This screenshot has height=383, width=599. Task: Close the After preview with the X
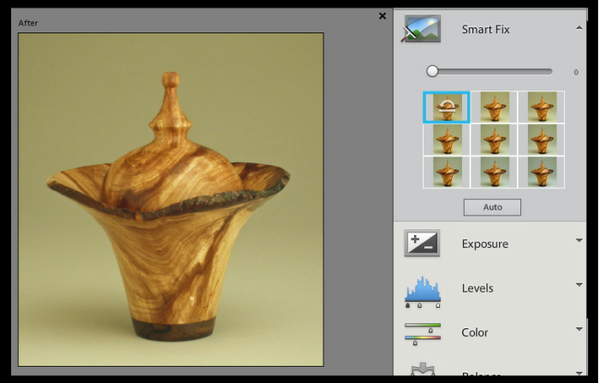[x=383, y=15]
